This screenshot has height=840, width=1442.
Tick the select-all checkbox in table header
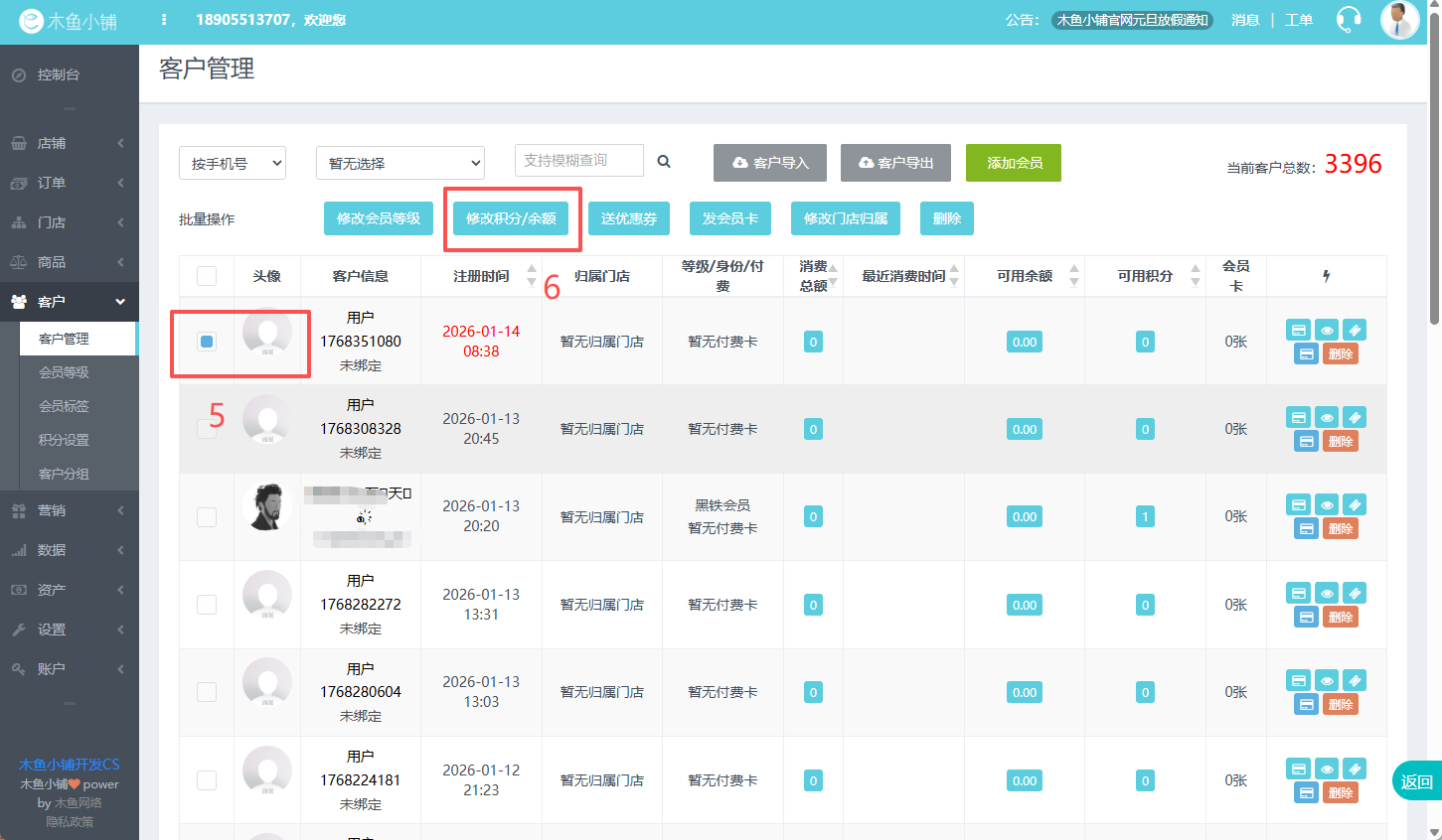(207, 276)
